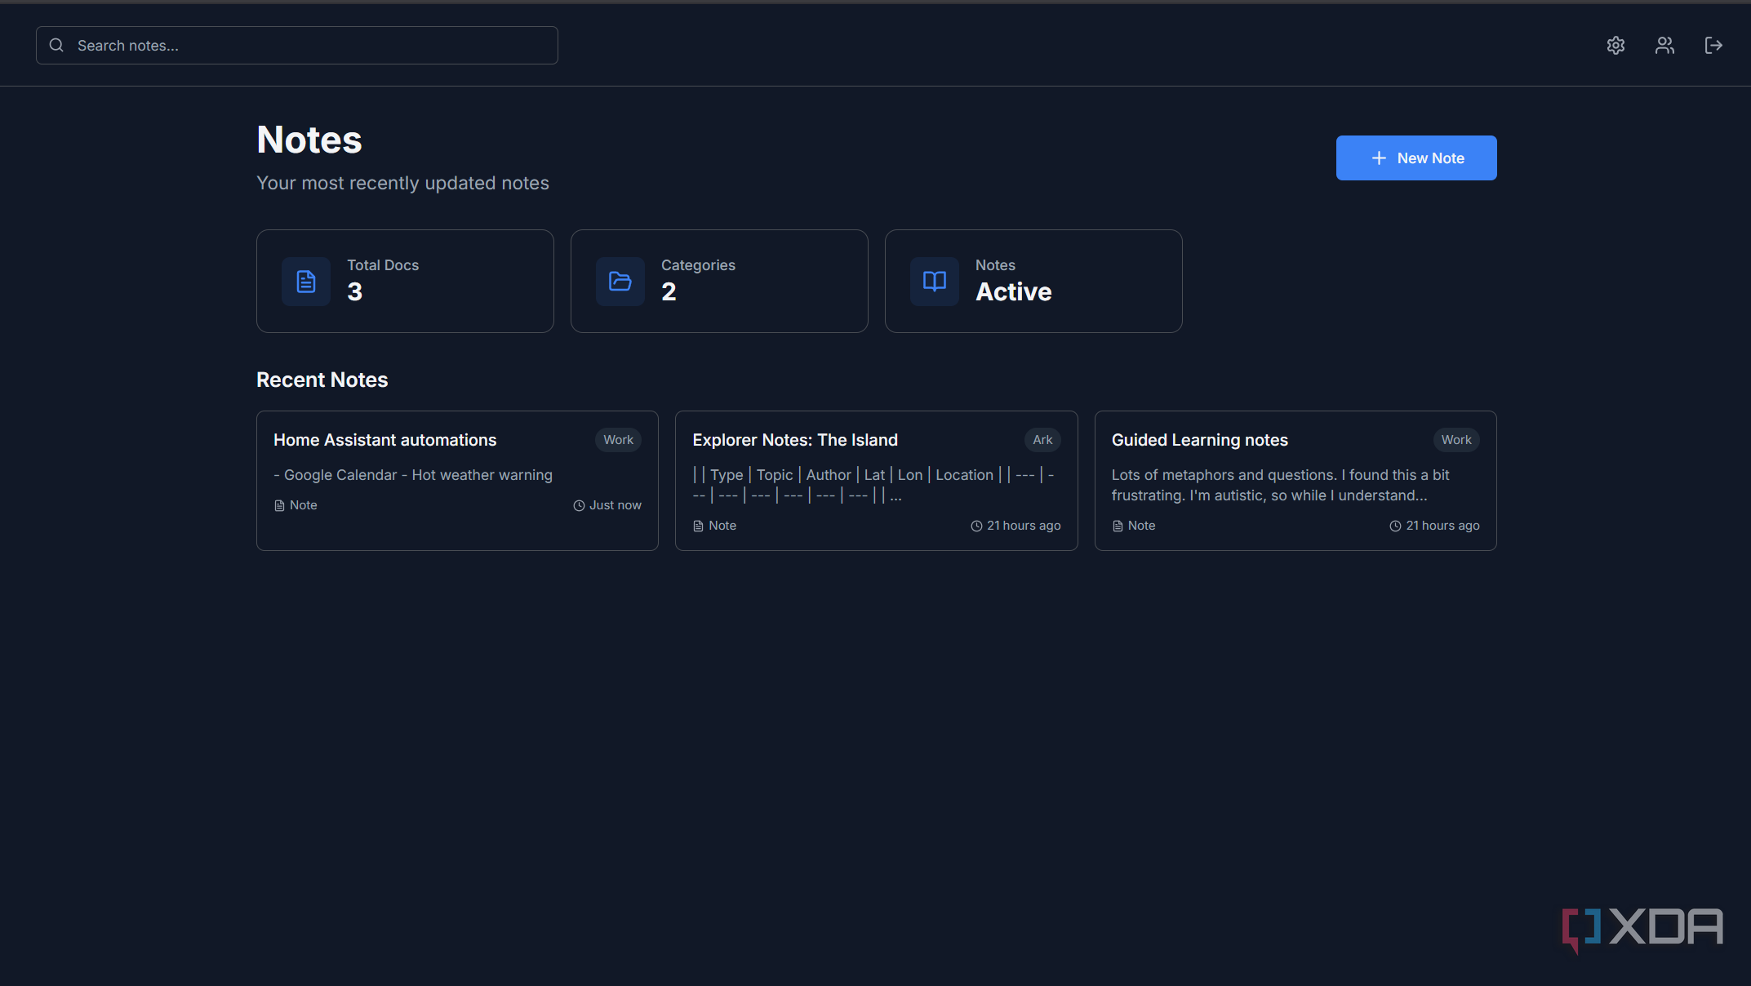Screen dimensions: 1751x986
Task: Click the Categories folder icon
Action: pos(620,282)
